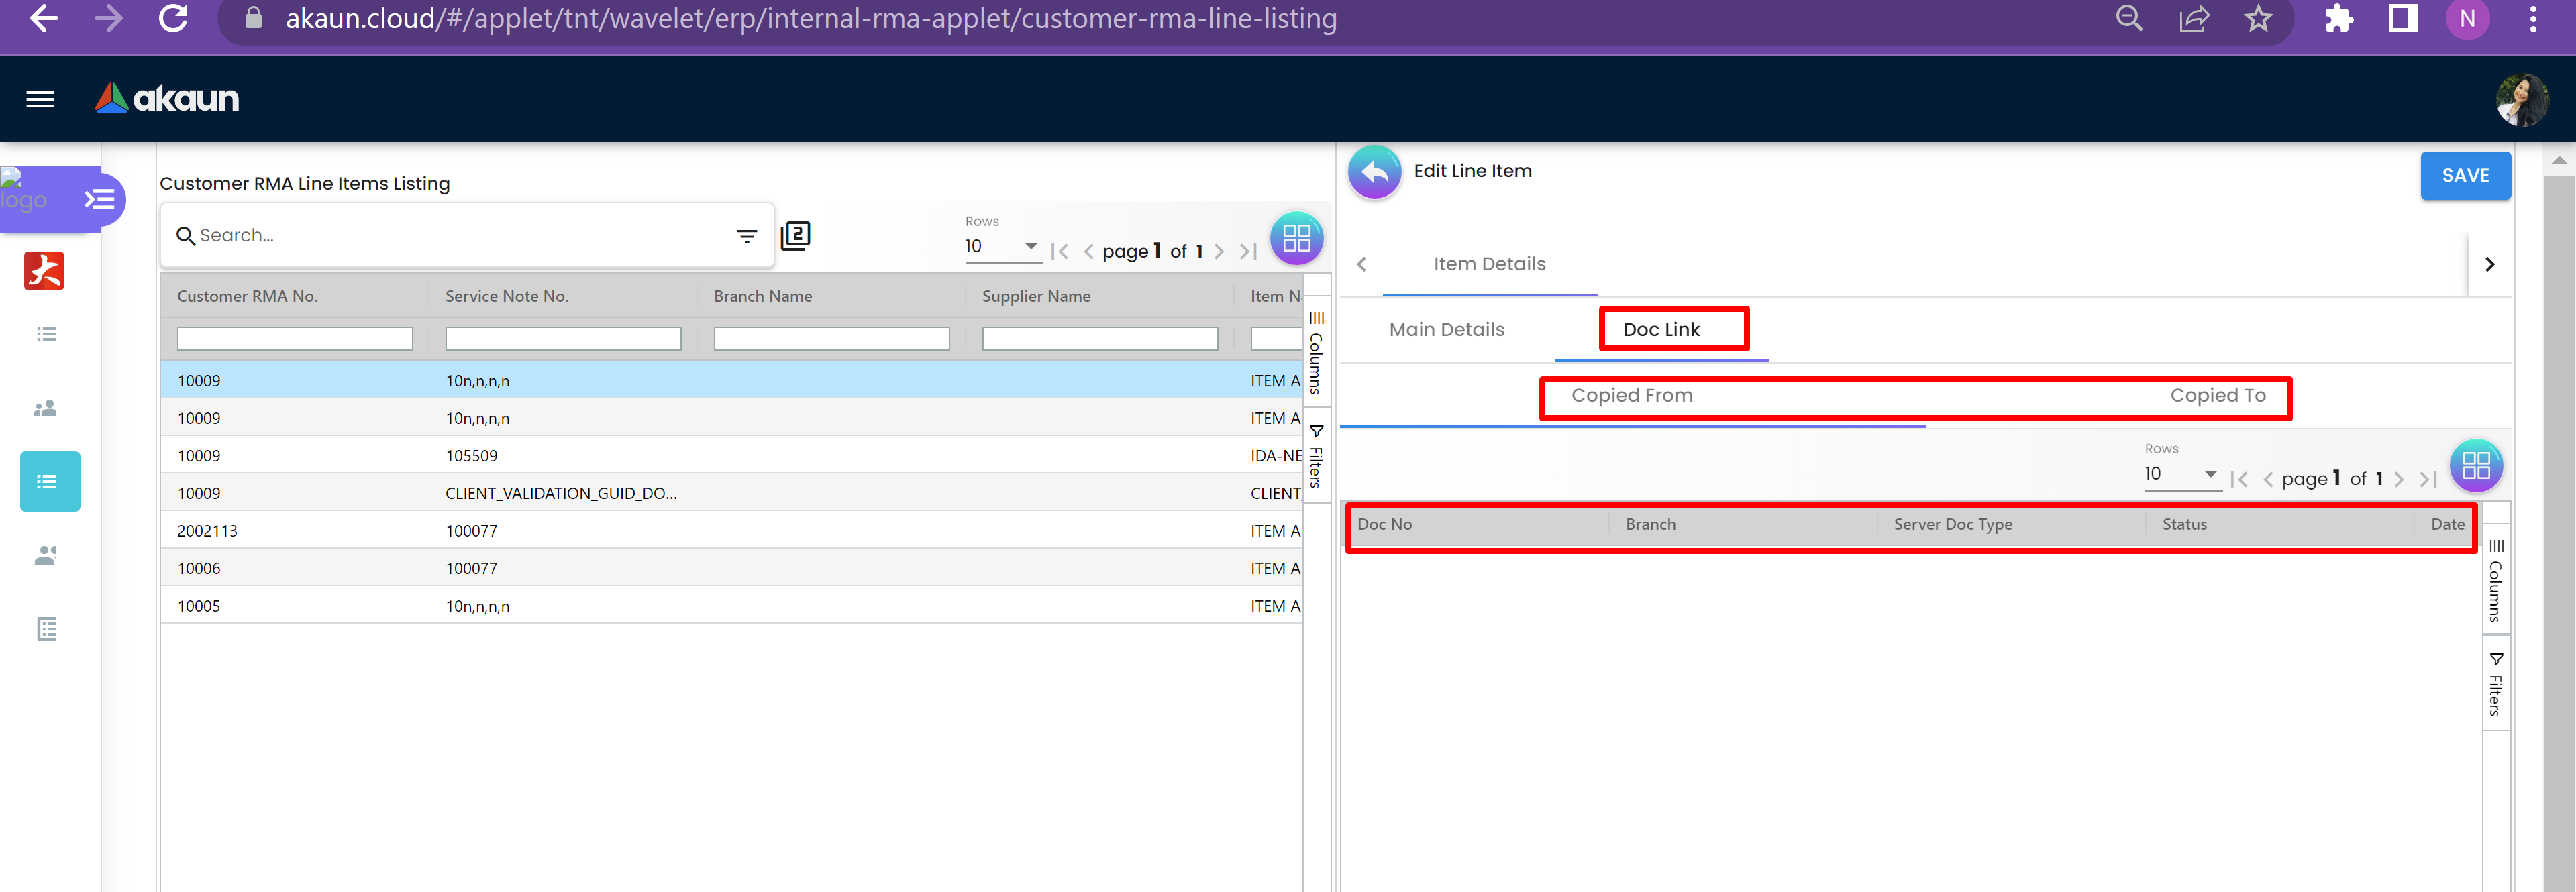Sort by the Doc No column header
This screenshot has height=892, width=2576.
pyautogui.click(x=1385, y=524)
